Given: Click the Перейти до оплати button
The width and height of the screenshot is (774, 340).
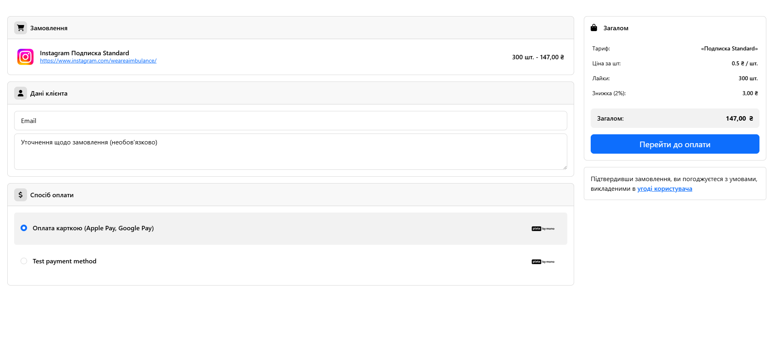Looking at the screenshot, I should click(675, 144).
